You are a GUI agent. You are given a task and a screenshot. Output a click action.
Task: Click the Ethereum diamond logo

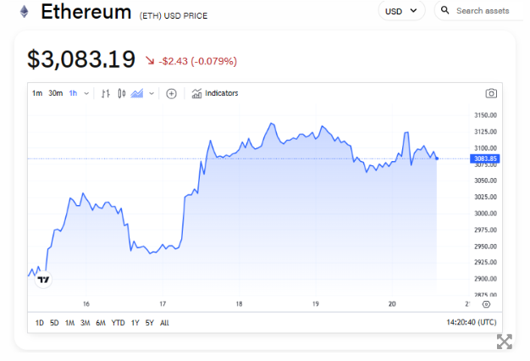point(24,12)
